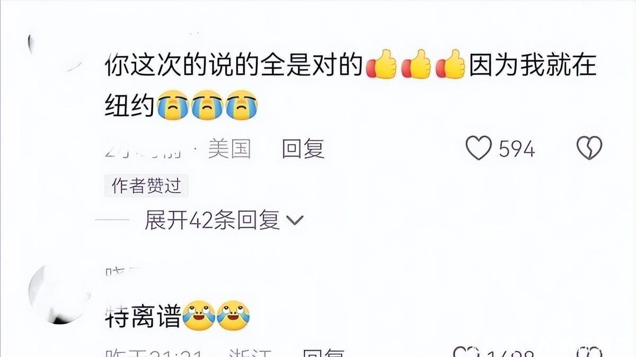Tap the broken heart on the 特离谱 comment

tap(590, 352)
